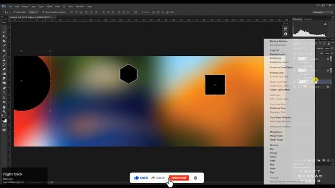Select the Untitled-1 document tab
335x188 pixels.
(x=30, y=17)
